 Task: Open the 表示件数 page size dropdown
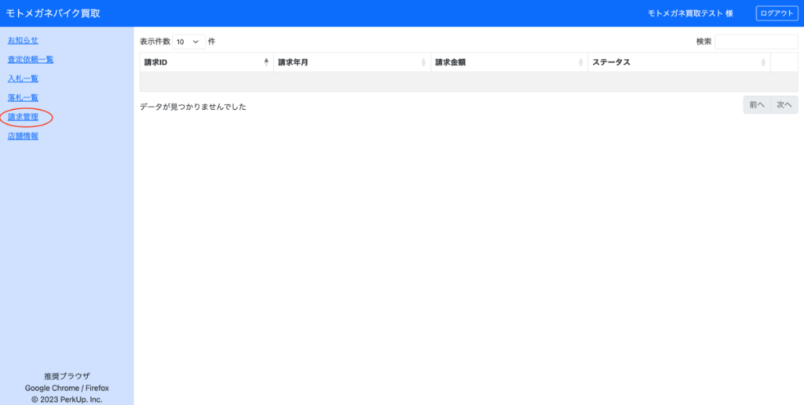tap(188, 42)
